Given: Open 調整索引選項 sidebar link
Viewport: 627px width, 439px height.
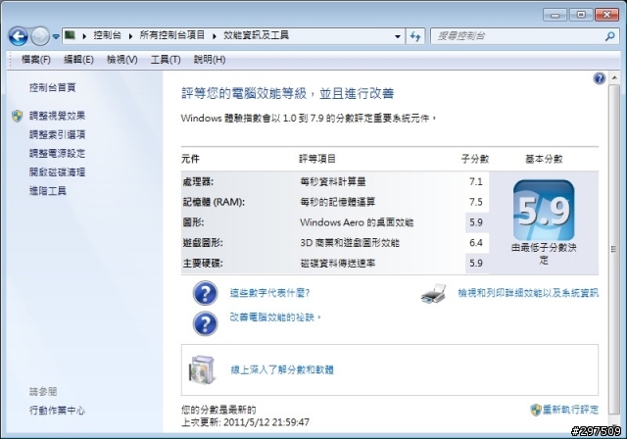Looking at the screenshot, I should [57, 135].
